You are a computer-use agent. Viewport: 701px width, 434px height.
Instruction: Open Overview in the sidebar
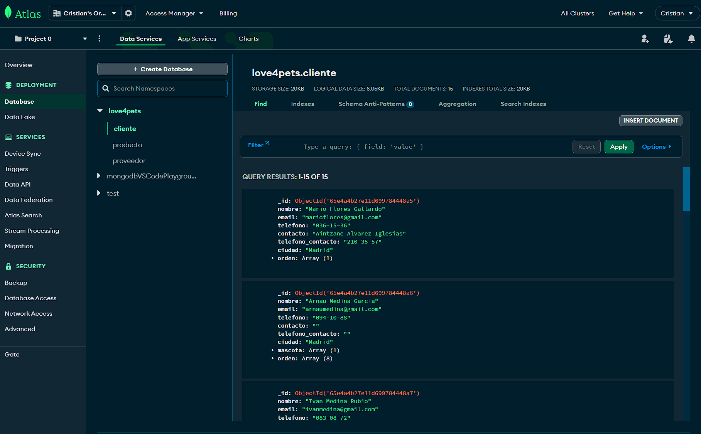point(19,65)
